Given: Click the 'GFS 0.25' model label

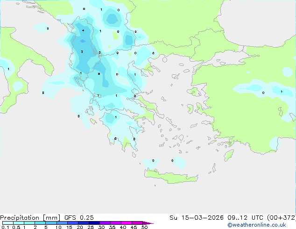Looking at the screenshot, I should 79,218.
